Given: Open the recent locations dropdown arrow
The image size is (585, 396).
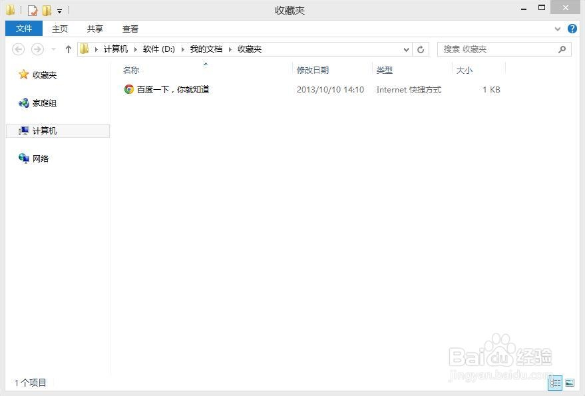Looking at the screenshot, I should tap(54, 49).
